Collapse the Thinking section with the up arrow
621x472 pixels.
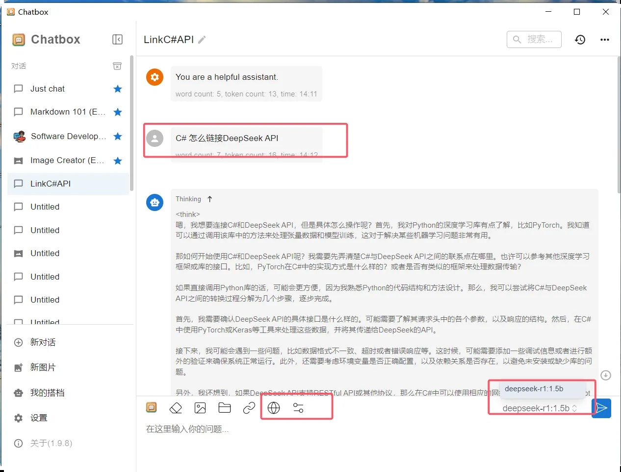[x=210, y=199]
